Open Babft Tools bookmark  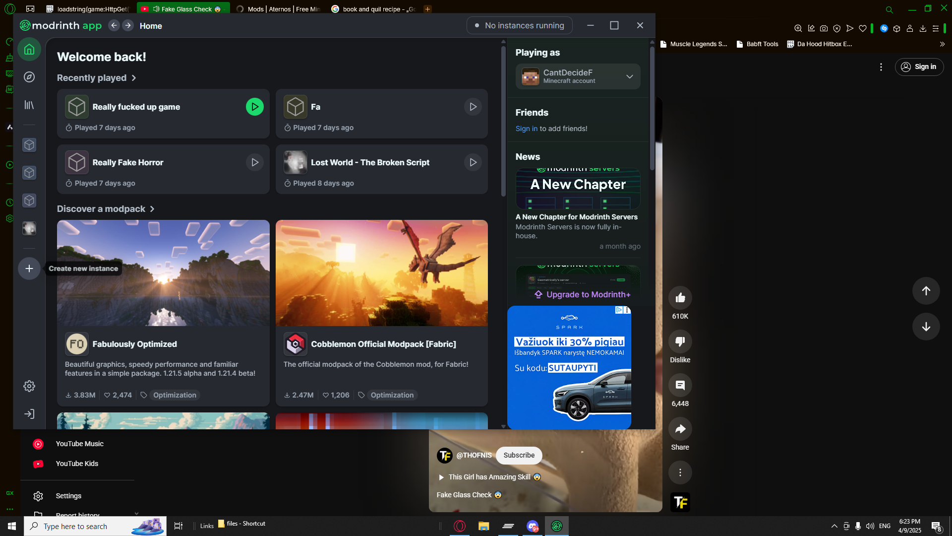757,44
